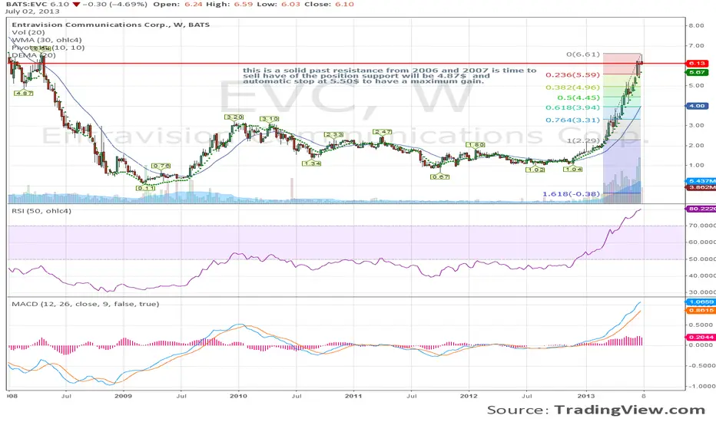
Task: Click 8.00 on the price axis
Action: coord(696,25)
